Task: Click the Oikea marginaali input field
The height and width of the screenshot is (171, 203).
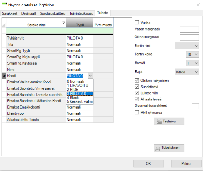Action: point(189,38)
